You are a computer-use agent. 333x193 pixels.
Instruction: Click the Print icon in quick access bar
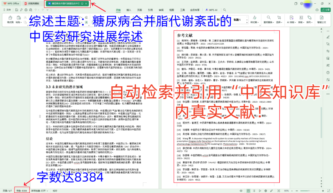point(26,10)
